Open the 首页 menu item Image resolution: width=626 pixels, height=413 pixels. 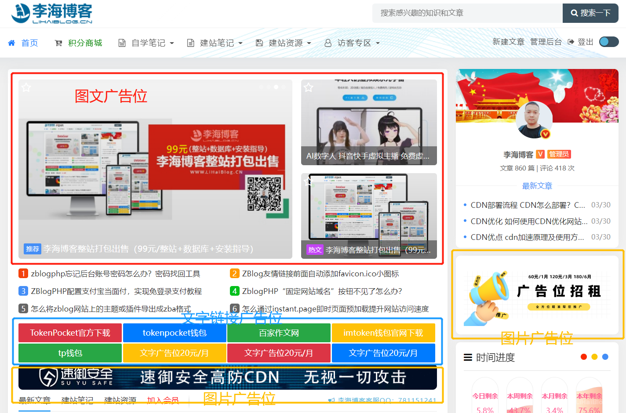click(x=29, y=43)
